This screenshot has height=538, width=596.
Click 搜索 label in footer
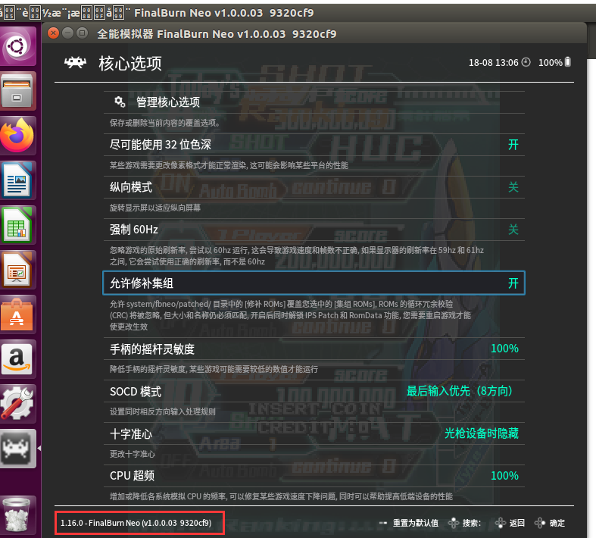[471, 523]
